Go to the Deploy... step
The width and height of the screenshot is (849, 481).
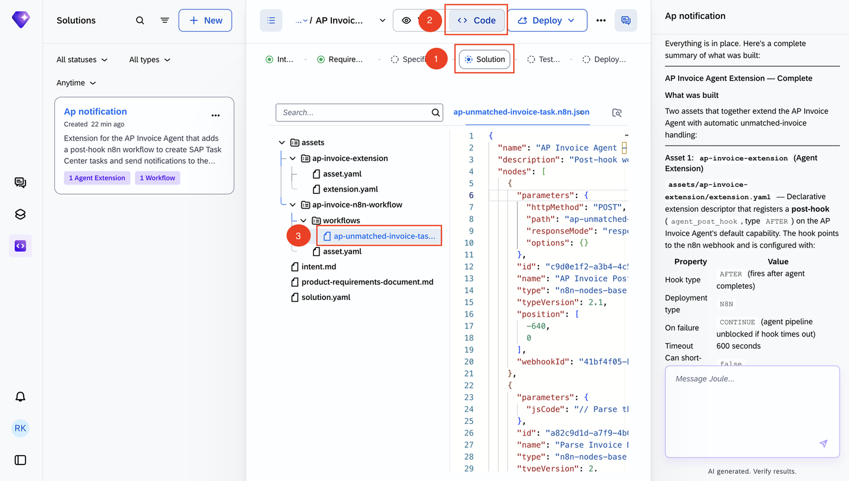[604, 60]
